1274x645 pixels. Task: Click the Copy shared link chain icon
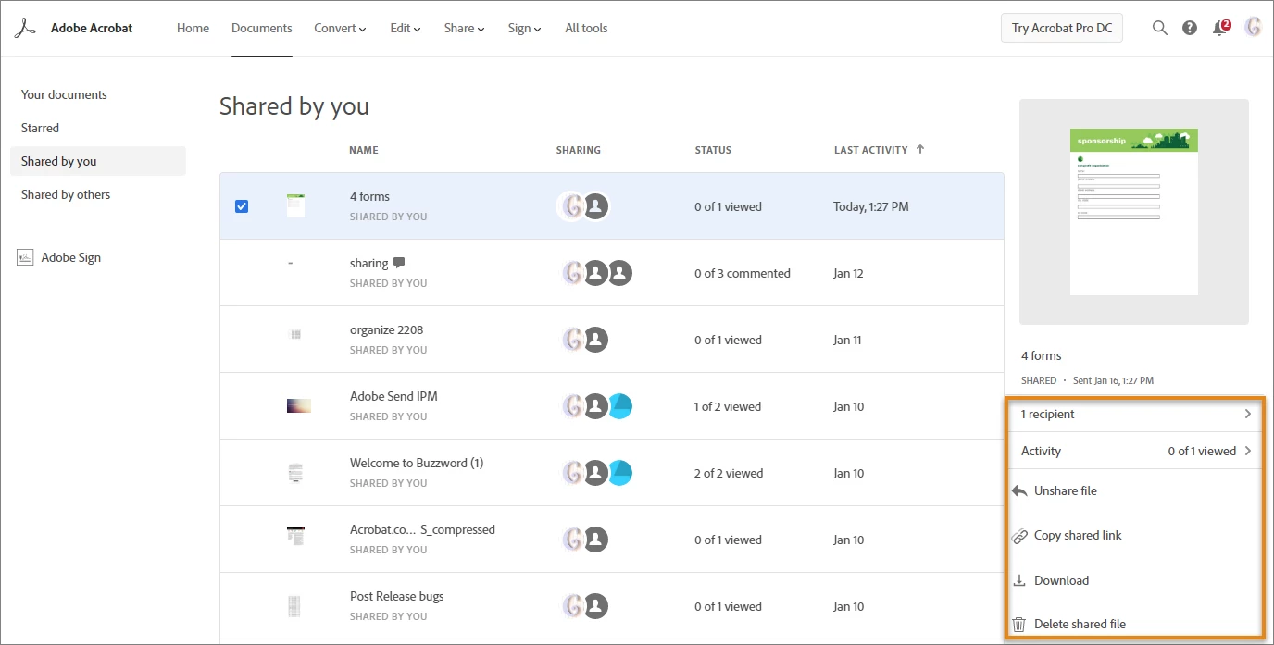click(1019, 535)
